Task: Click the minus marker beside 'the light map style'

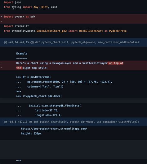Action: [2, 68]
